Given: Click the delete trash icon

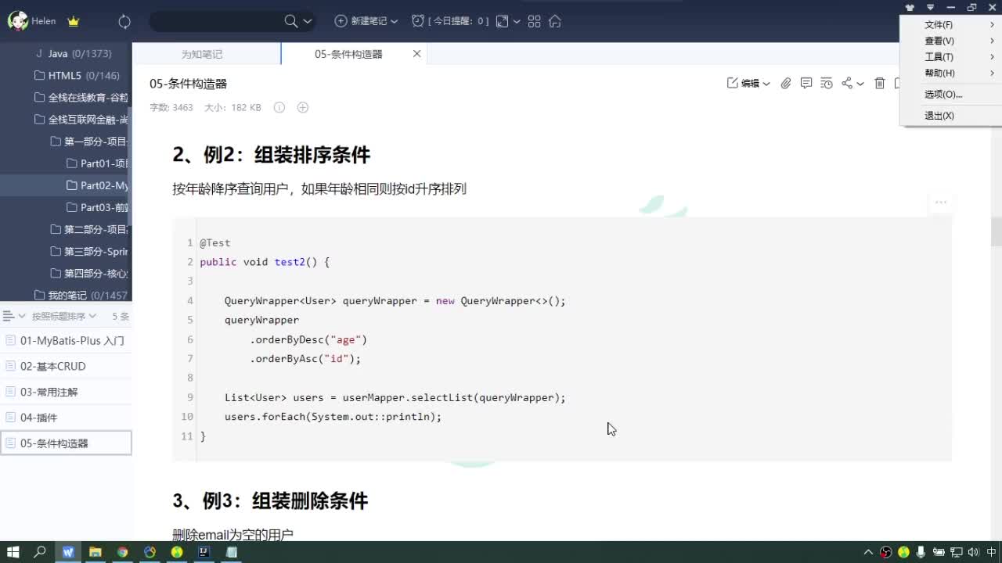Looking at the screenshot, I should (x=880, y=84).
